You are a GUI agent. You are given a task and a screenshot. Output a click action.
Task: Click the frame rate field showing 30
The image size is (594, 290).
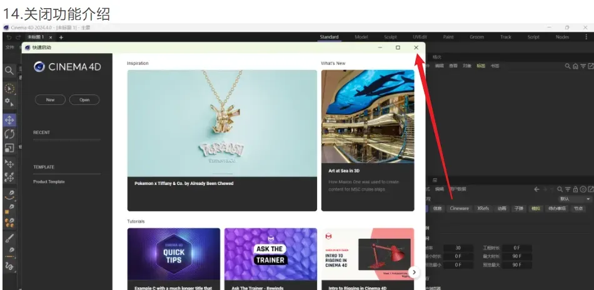[458, 248]
